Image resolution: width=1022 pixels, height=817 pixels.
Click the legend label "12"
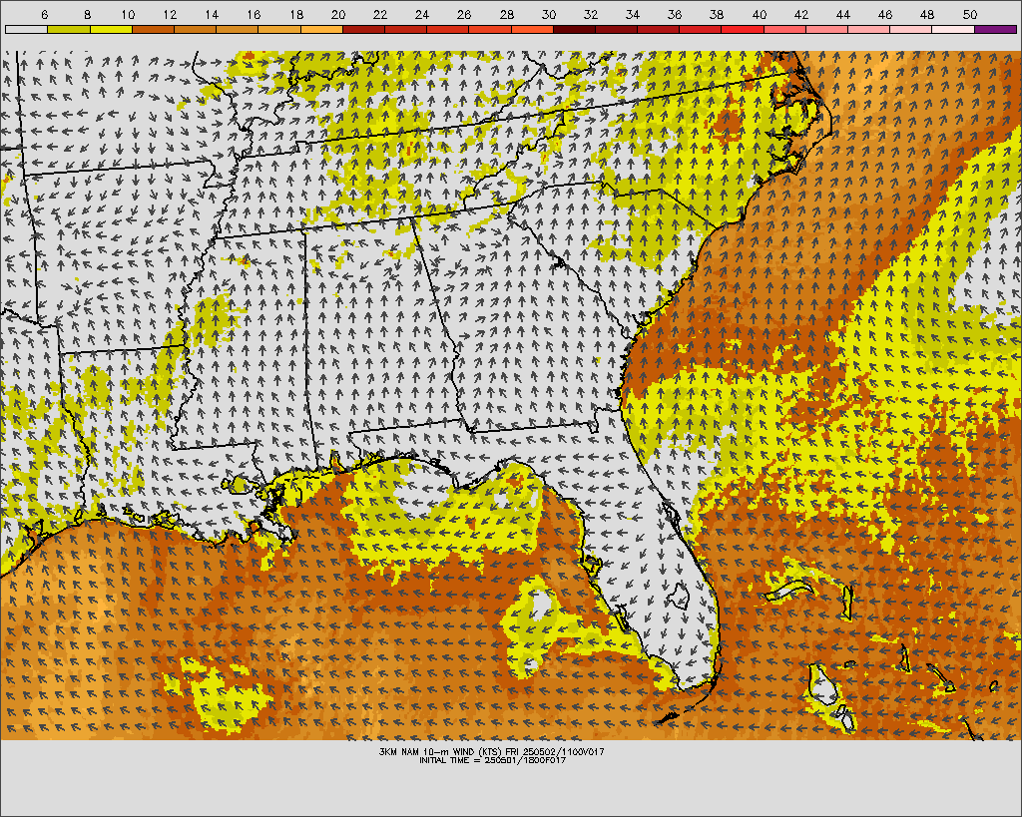click(x=170, y=14)
